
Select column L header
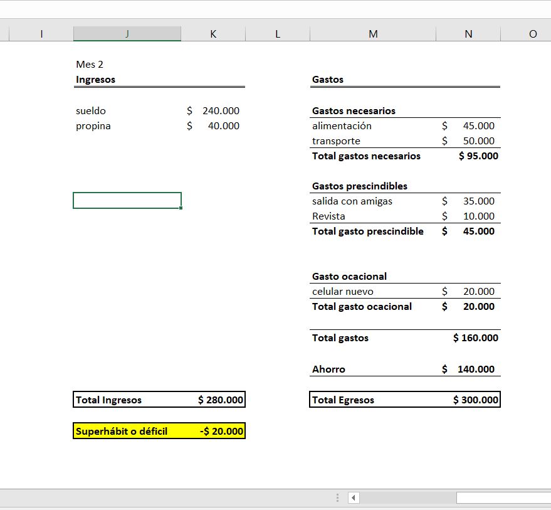[278, 34]
